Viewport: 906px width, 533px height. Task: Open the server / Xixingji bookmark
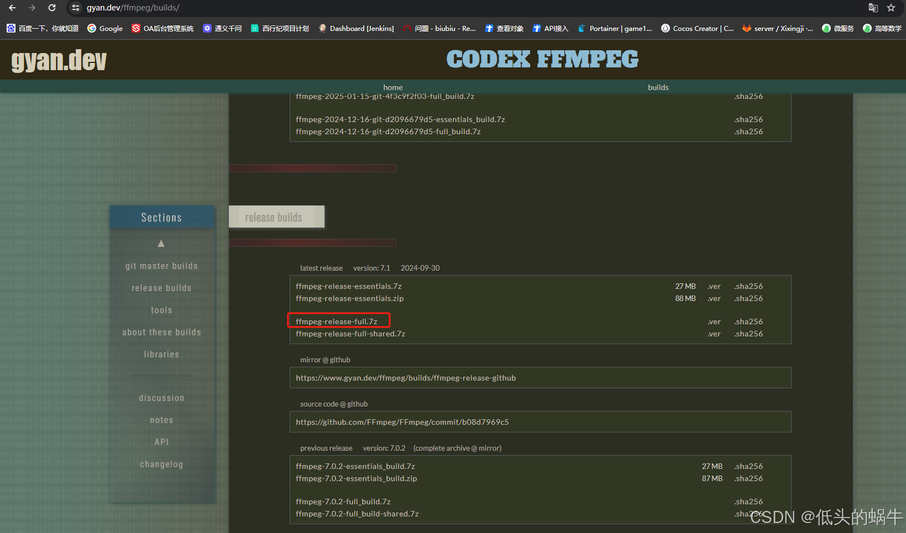(778, 28)
